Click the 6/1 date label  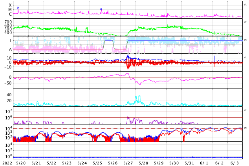click(204, 163)
